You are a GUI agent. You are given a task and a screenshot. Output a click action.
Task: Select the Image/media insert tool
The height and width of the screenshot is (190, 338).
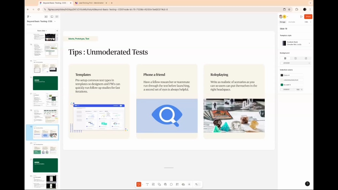153,184
